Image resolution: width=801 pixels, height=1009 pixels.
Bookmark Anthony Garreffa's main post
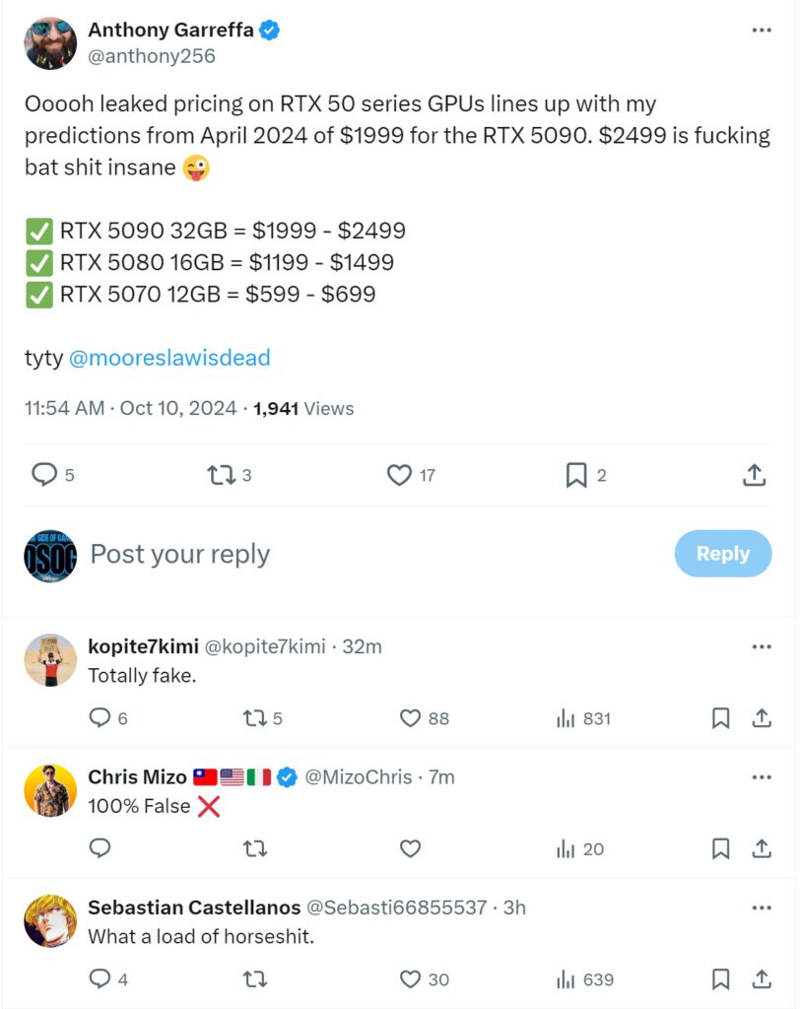tap(576, 476)
